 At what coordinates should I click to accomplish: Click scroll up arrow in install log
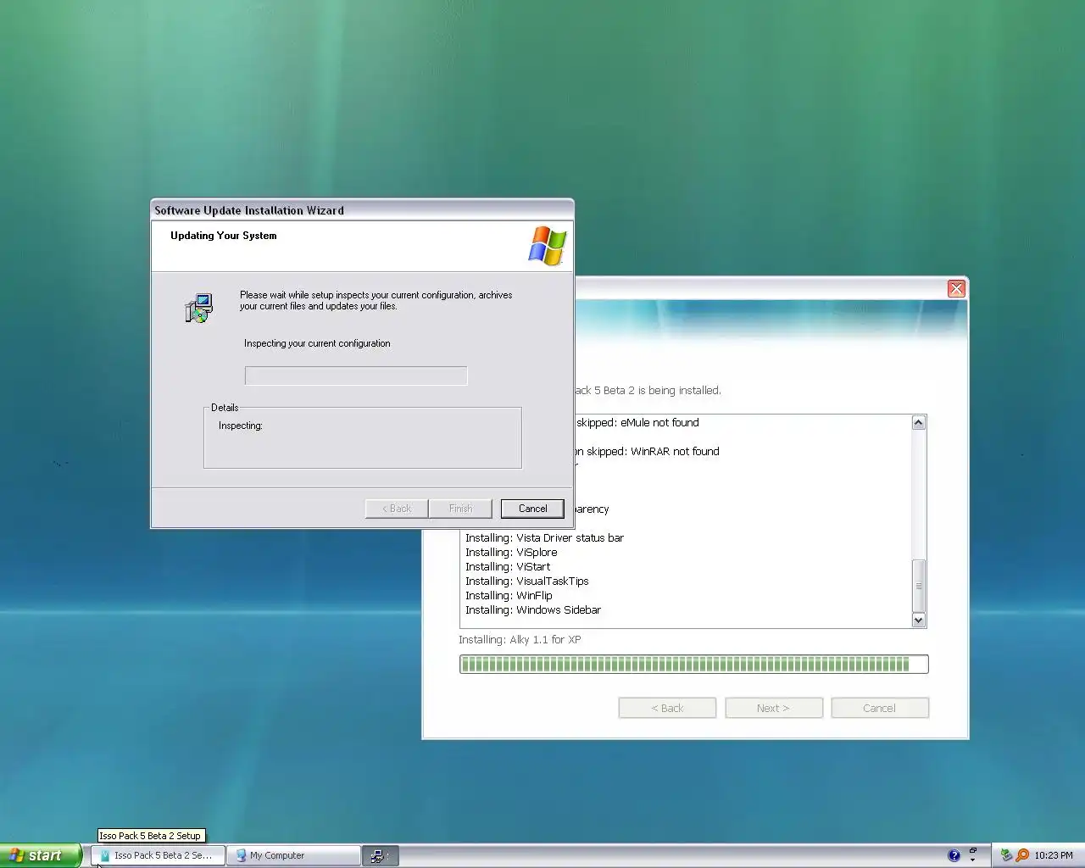pyautogui.click(x=918, y=422)
